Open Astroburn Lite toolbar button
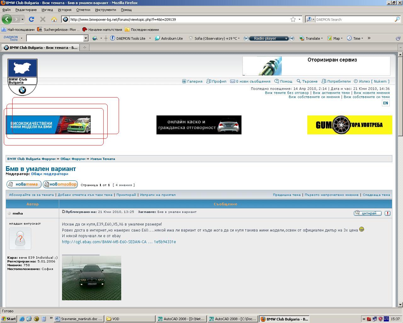This screenshot has width=403, height=323. [x=169, y=38]
